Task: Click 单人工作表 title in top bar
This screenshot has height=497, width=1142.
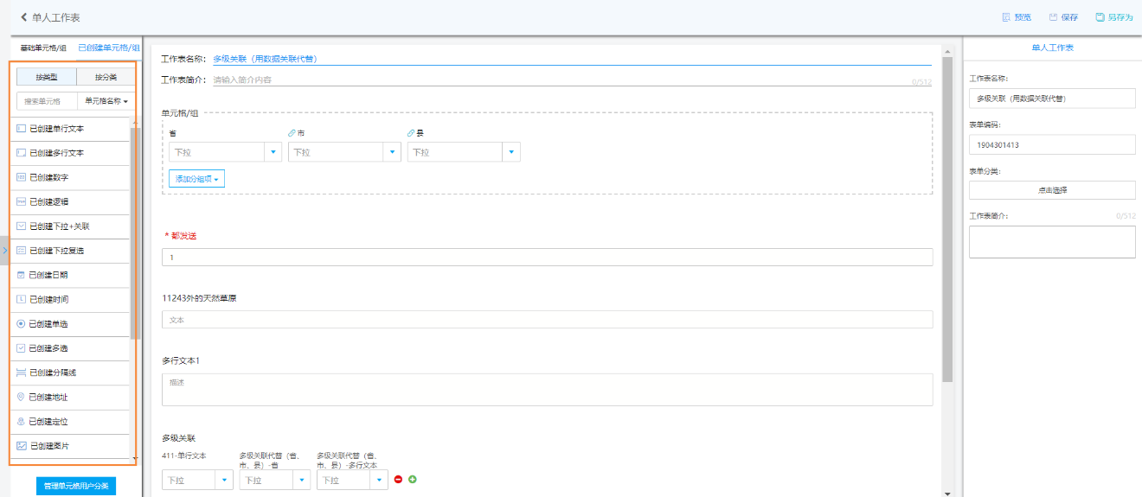Action: click(56, 17)
